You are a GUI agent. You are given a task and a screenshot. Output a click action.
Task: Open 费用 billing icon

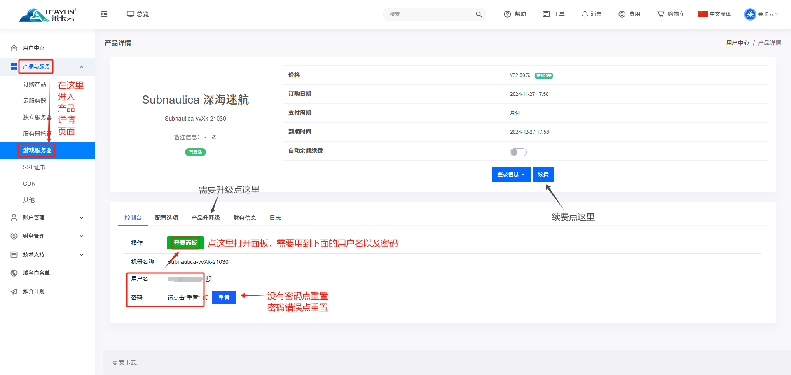(622, 14)
